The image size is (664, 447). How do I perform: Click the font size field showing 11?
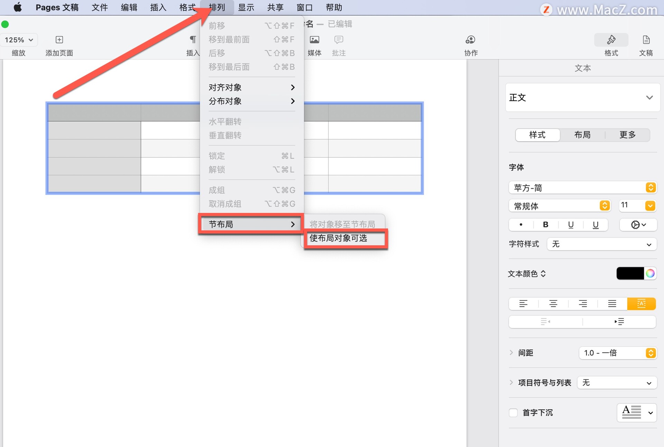pos(631,205)
